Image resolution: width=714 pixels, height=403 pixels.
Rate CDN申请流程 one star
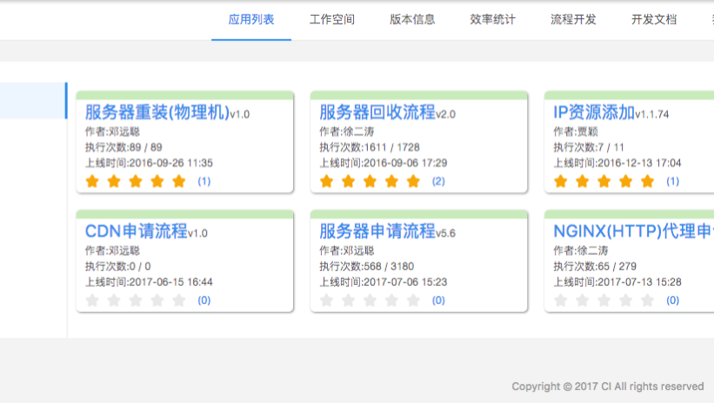click(x=92, y=301)
